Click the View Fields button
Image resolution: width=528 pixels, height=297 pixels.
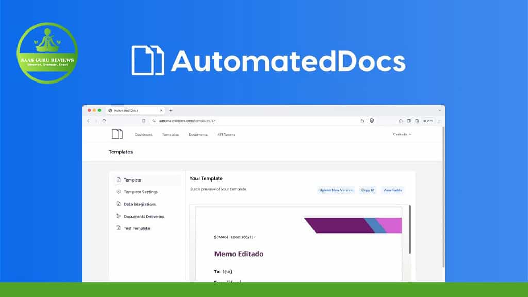[x=392, y=190]
